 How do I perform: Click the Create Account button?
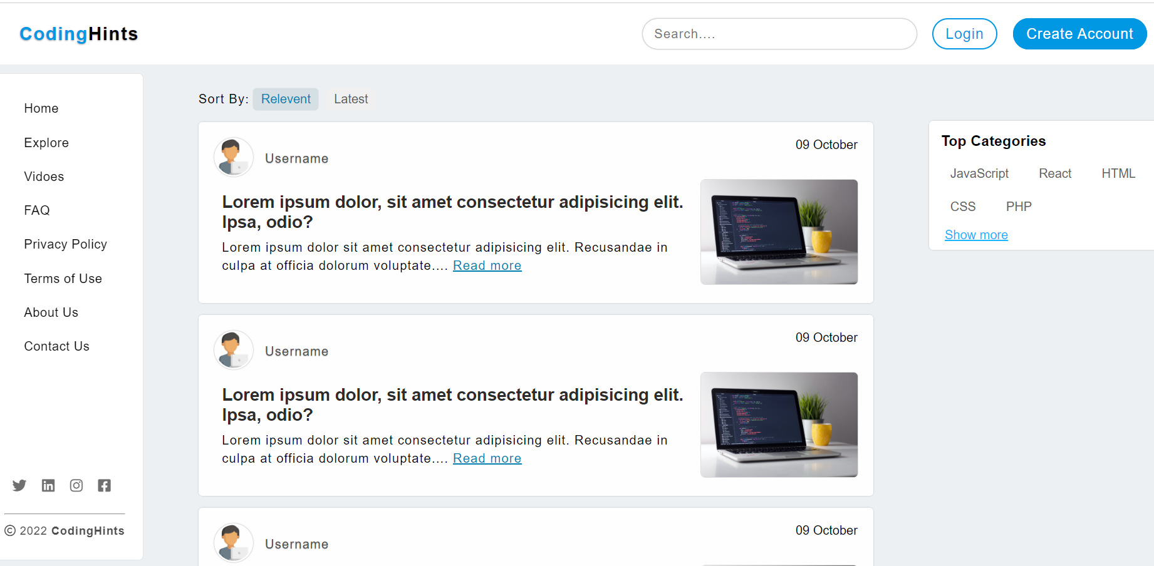click(x=1079, y=34)
